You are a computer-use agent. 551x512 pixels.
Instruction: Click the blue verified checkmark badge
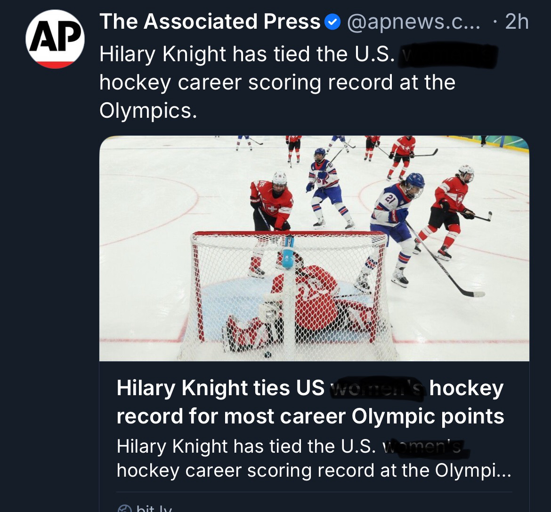[333, 22]
